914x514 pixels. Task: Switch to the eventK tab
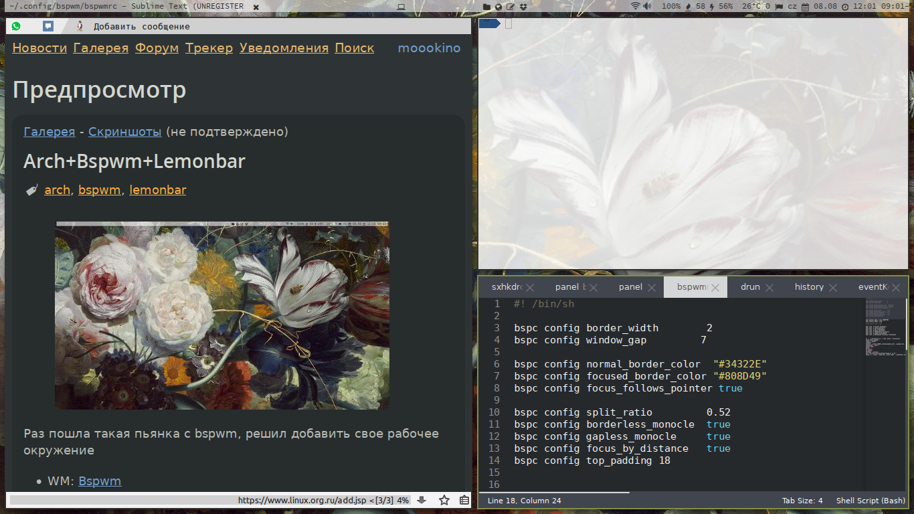click(x=873, y=287)
